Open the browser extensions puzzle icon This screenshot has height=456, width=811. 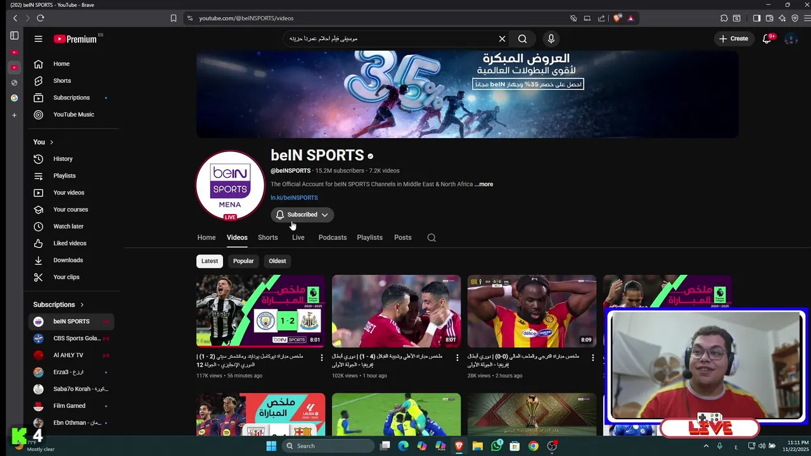[x=724, y=18]
